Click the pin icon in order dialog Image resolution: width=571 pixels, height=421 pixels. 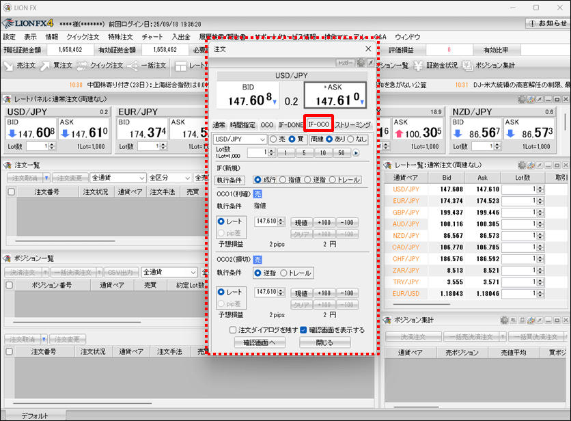pyautogui.click(x=371, y=63)
